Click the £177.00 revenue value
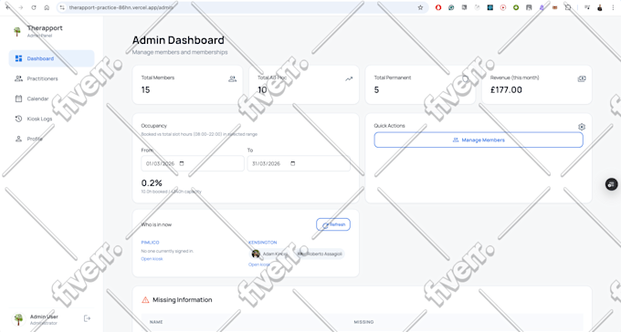Viewport: 621px width, 332px height. (x=506, y=89)
